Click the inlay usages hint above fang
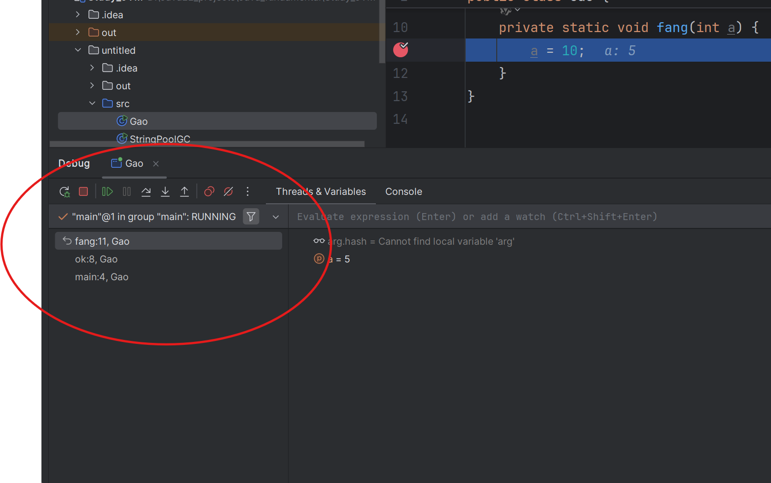Screen dimensions: 771x483 click(510, 10)
